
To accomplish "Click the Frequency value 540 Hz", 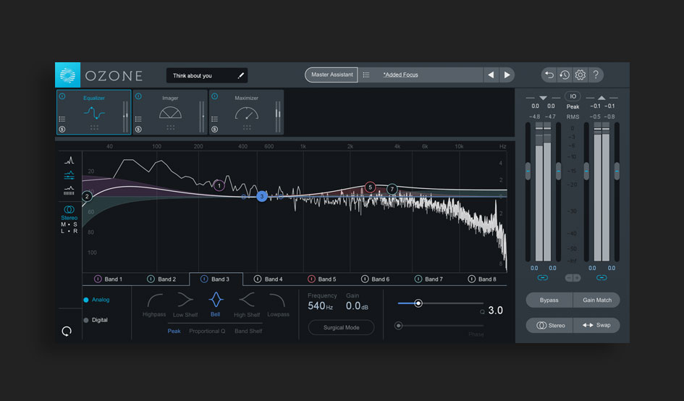I will click(x=320, y=306).
